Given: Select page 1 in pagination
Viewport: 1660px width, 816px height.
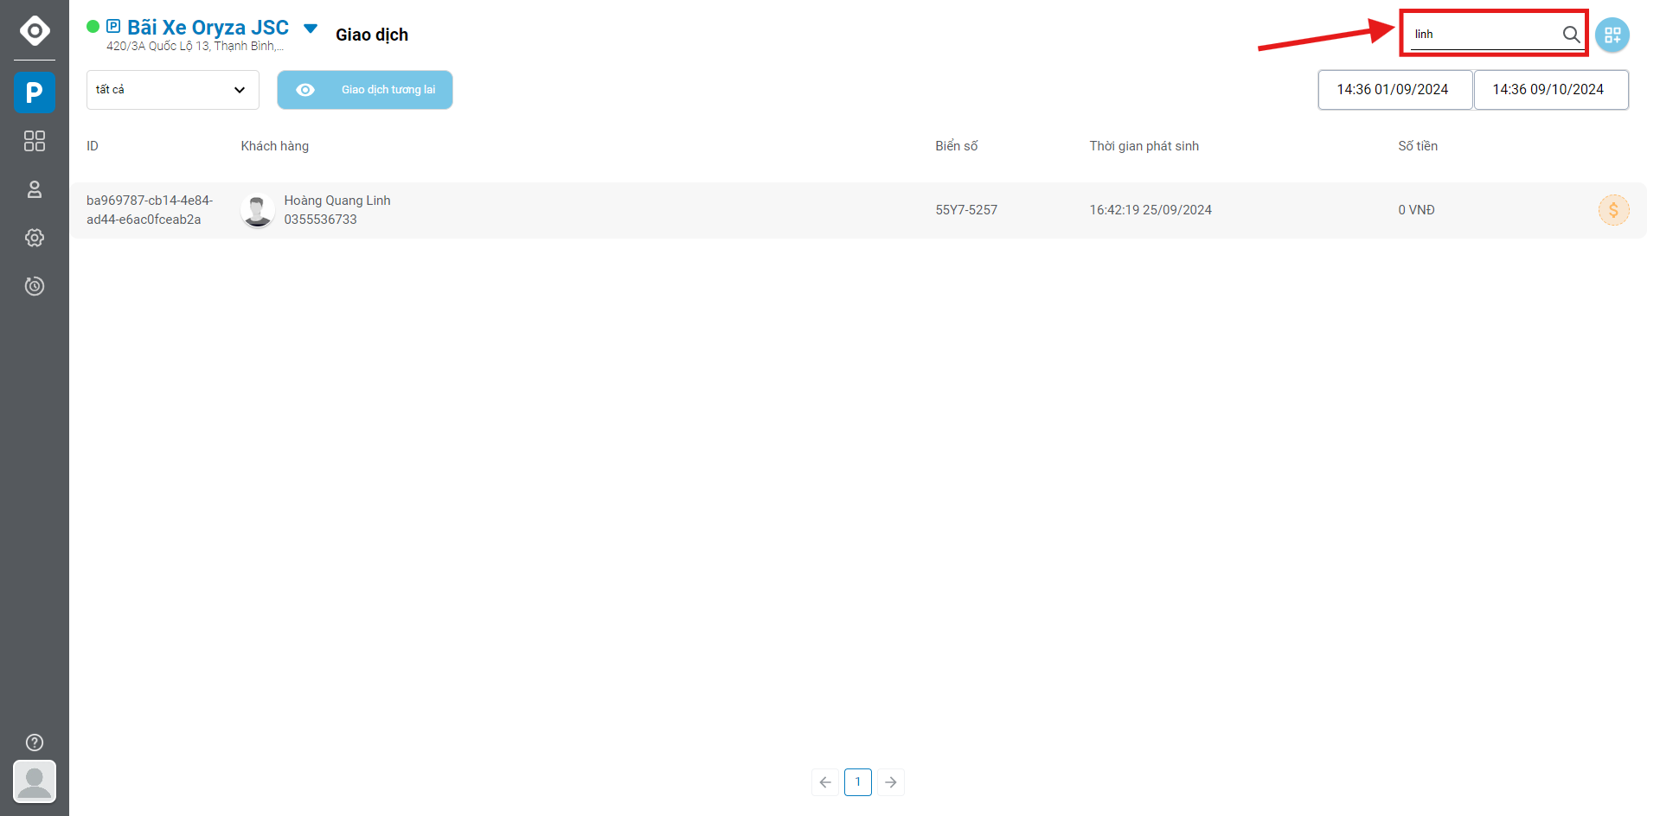Looking at the screenshot, I should [x=858, y=782].
